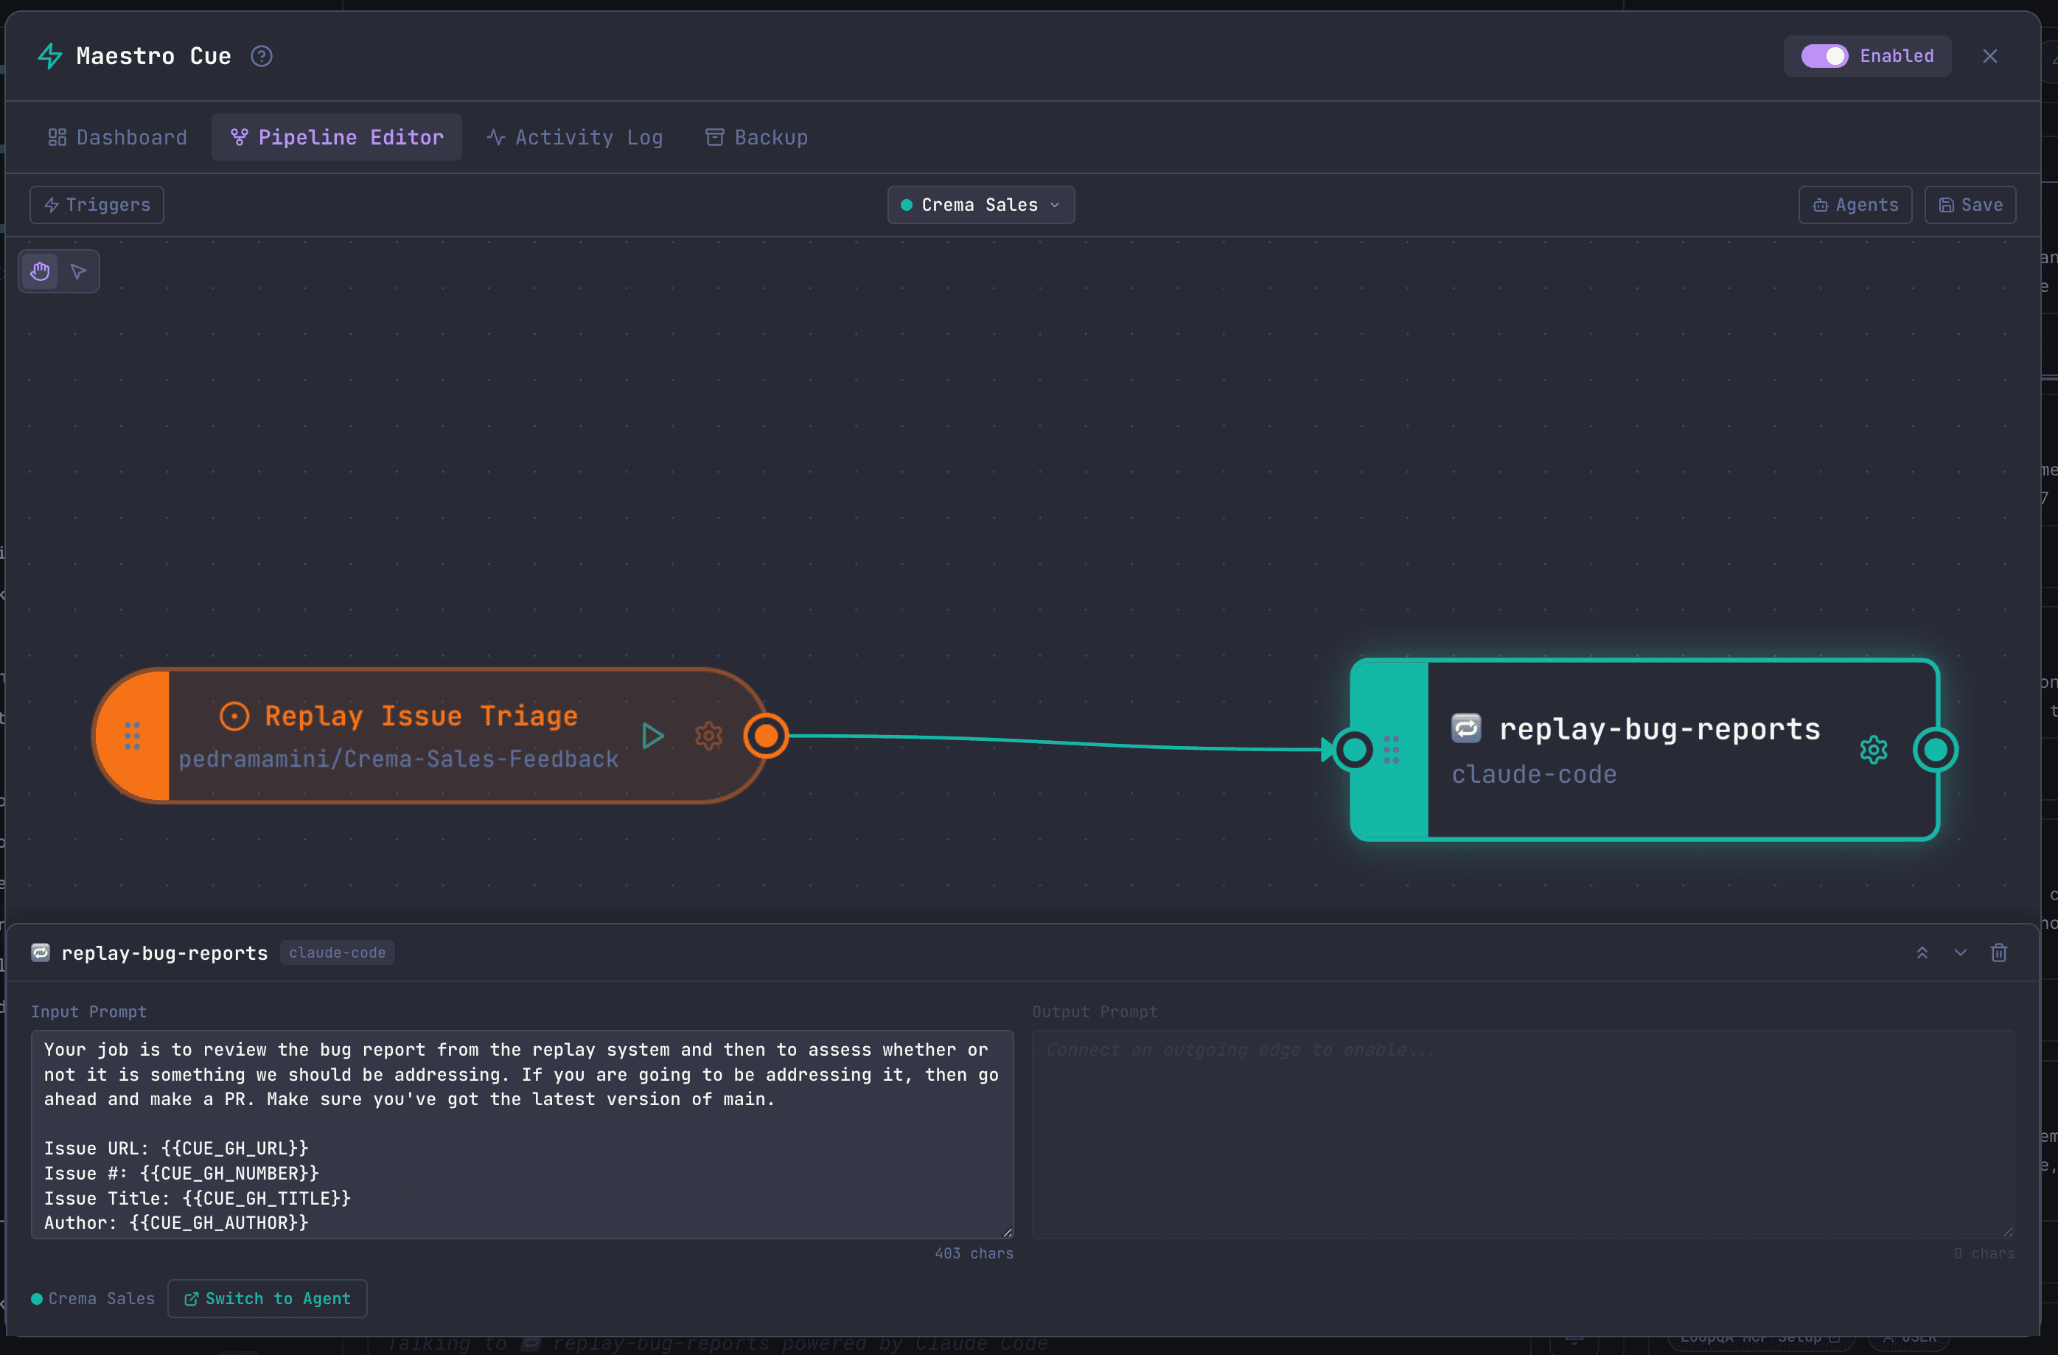This screenshot has height=1355, width=2058.
Task: Click the replay-bug-reports agent icon on node
Action: tap(1465, 728)
